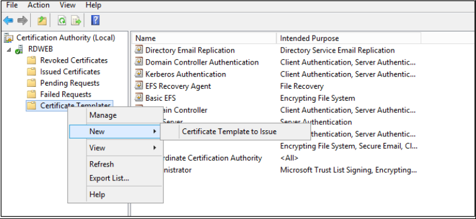This screenshot has height=219, width=476.
Task: Open the Help menu in menu bar
Action: coord(94,5)
